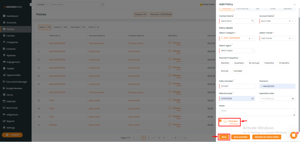Click the Save button
The height and width of the screenshot is (142, 300).
pyautogui.click(x=224, y=137)
